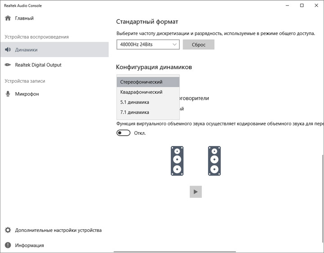324x253 pixels.
Task: Click the left speaker illustration
Action: point(177,160)
